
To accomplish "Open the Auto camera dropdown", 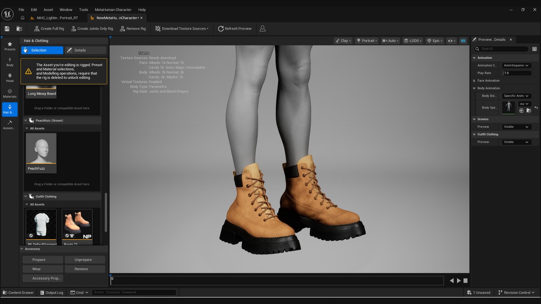I will [x=391, y=41].
